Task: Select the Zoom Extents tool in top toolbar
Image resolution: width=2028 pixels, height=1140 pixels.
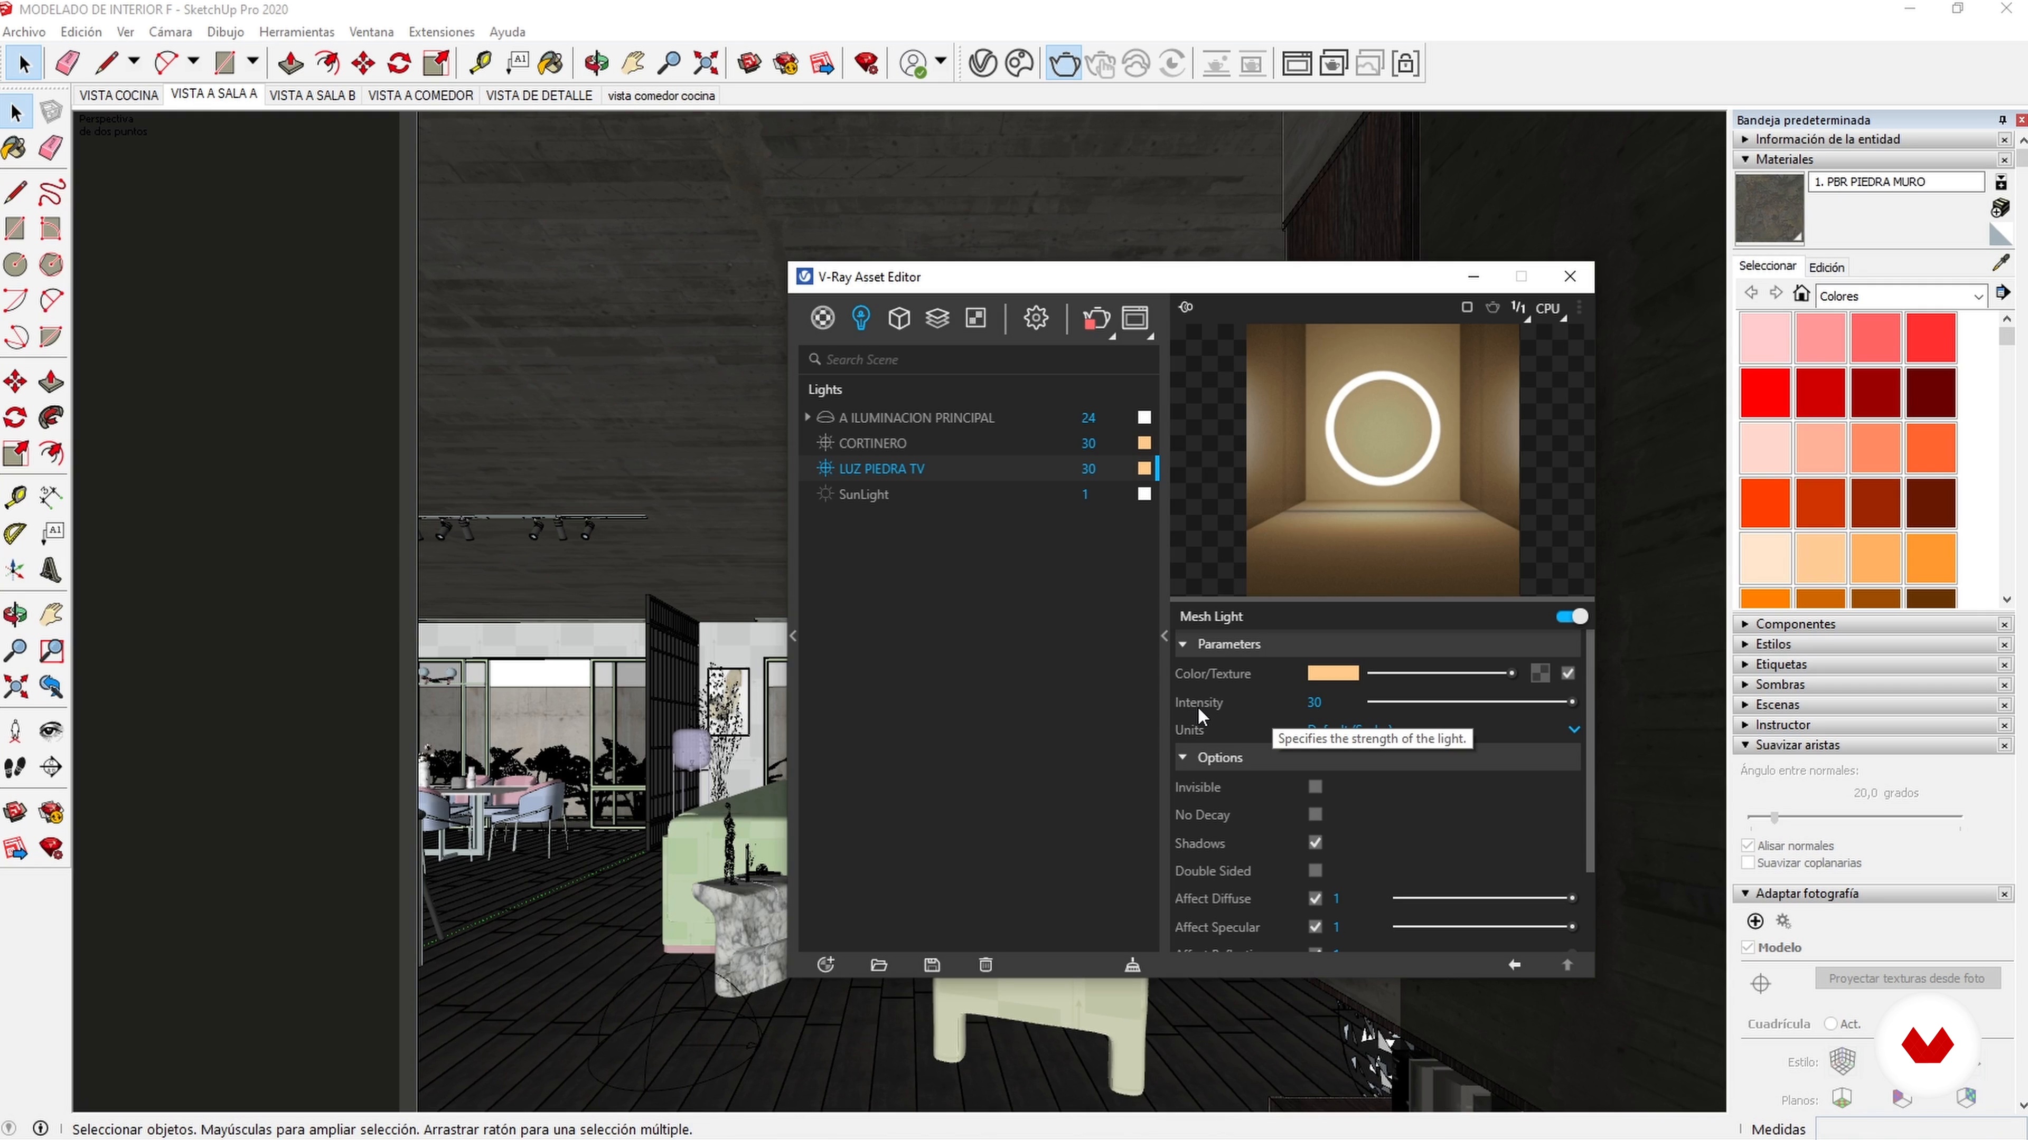Action: [x=706, y=63]
